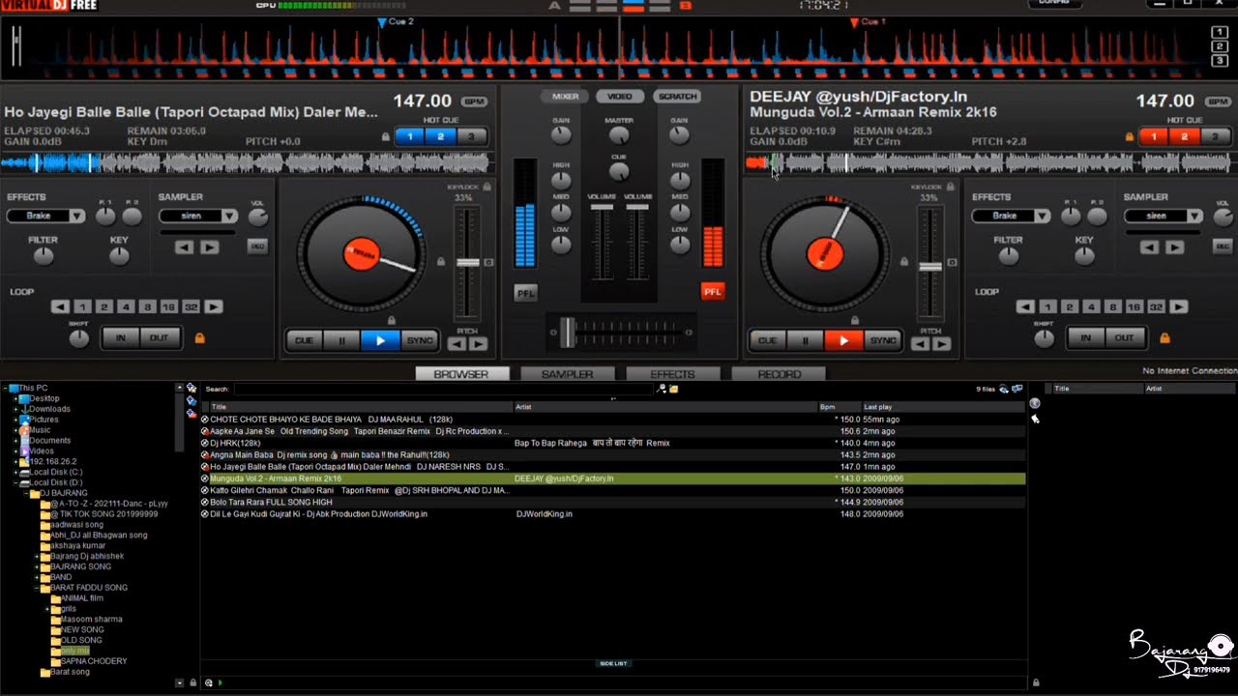Toggle right deck keylock padlock

(950, 187)
